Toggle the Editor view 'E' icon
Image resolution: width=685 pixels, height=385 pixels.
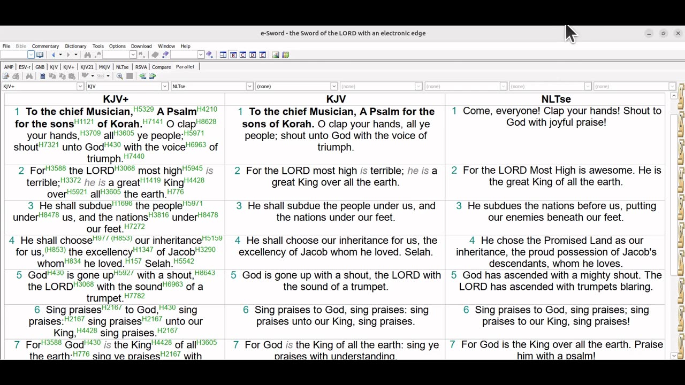(x=263, y=55)
